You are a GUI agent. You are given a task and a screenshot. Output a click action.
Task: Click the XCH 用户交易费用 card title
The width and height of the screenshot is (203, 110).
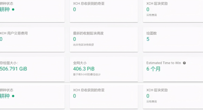(14, 33)
